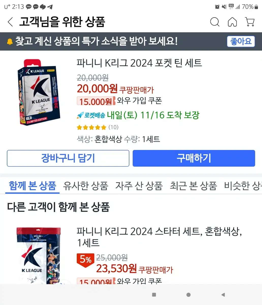Switch to 유사한 상품 tab
Screen dimensions: 262x305
click(x=86, y=186)
